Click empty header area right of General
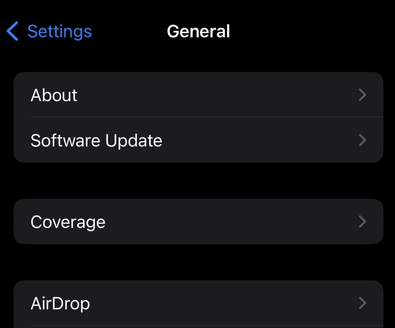The height and width of the screenshot is (328, 395). pyautogui.click(x=312, y=31)
